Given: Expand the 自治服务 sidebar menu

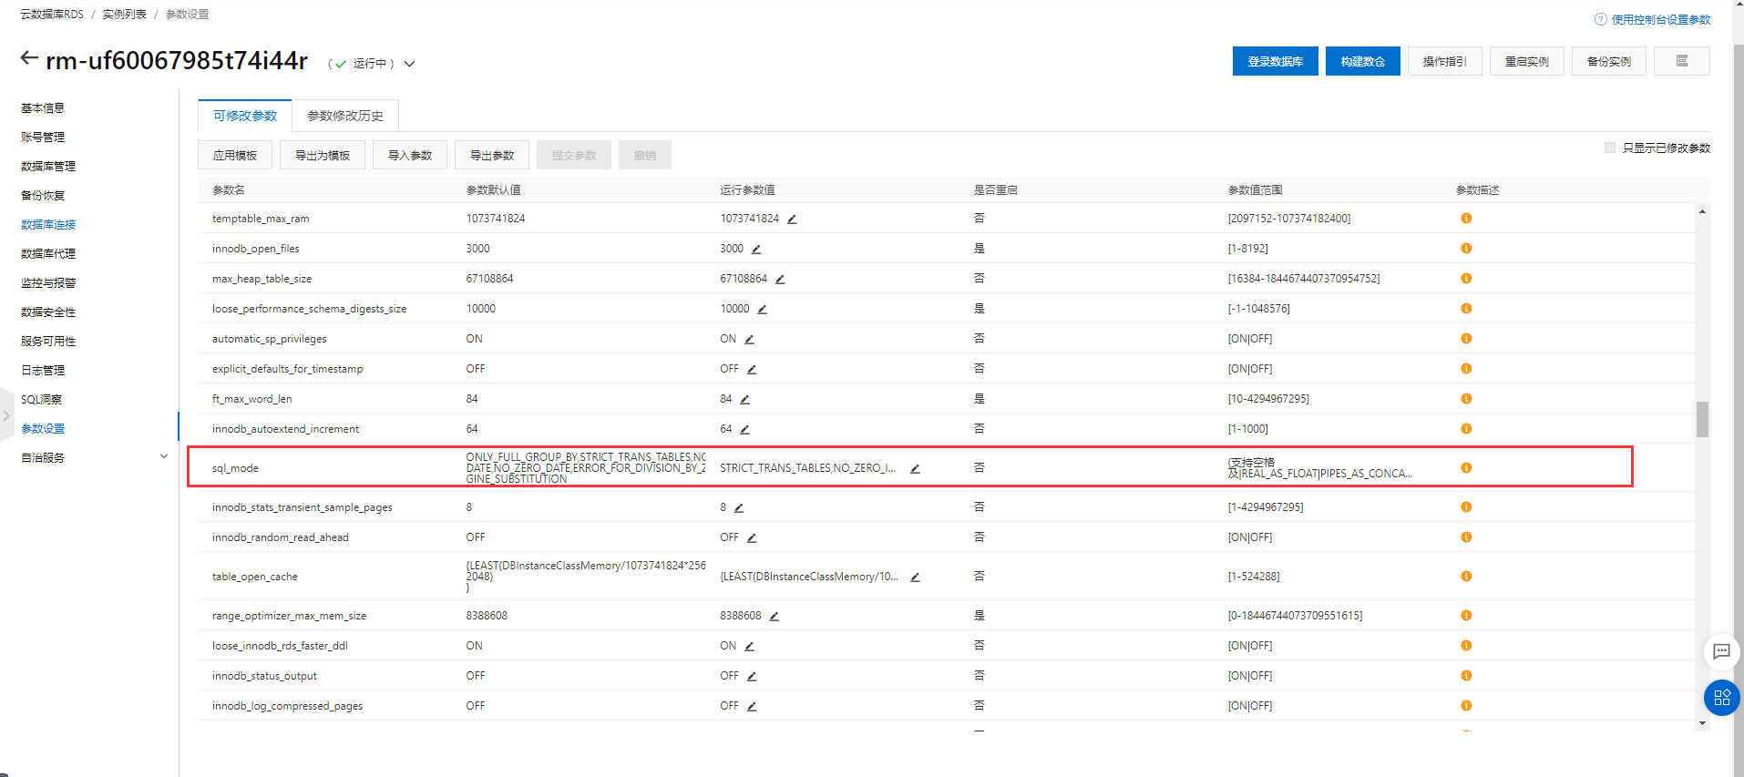Looking at the screenshot, I should point(163,457).
